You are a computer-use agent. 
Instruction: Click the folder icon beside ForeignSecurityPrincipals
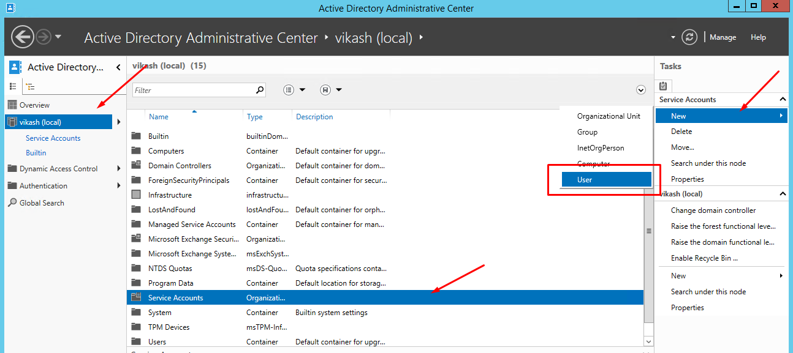pos(136,180)
